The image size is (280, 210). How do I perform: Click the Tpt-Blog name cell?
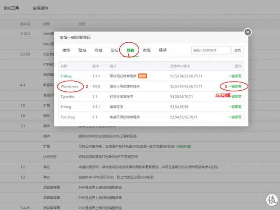68,117
